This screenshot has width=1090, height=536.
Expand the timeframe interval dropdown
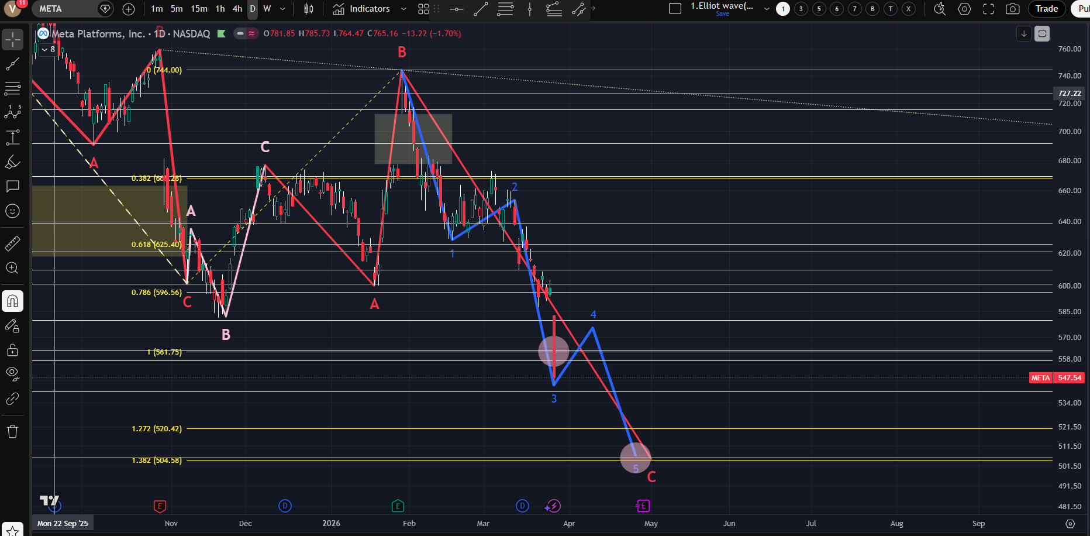(283, 9)
